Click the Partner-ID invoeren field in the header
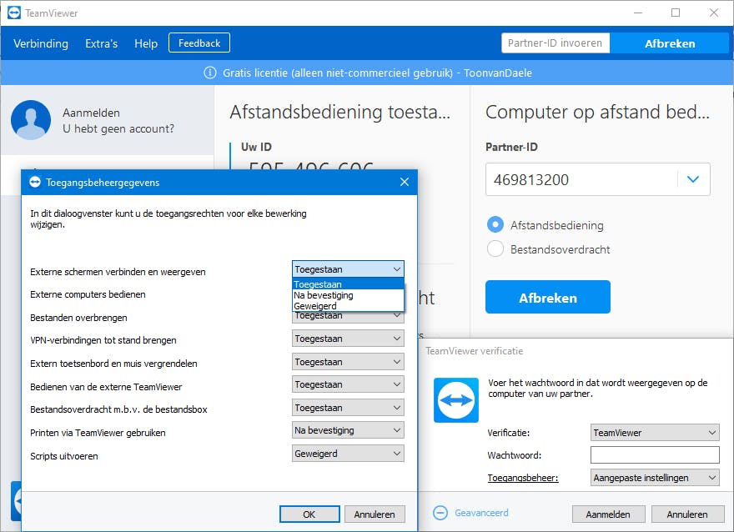The image size is (734, 532). point(556,43)
